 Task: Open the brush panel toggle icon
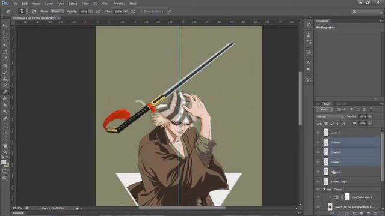[34, 11]
